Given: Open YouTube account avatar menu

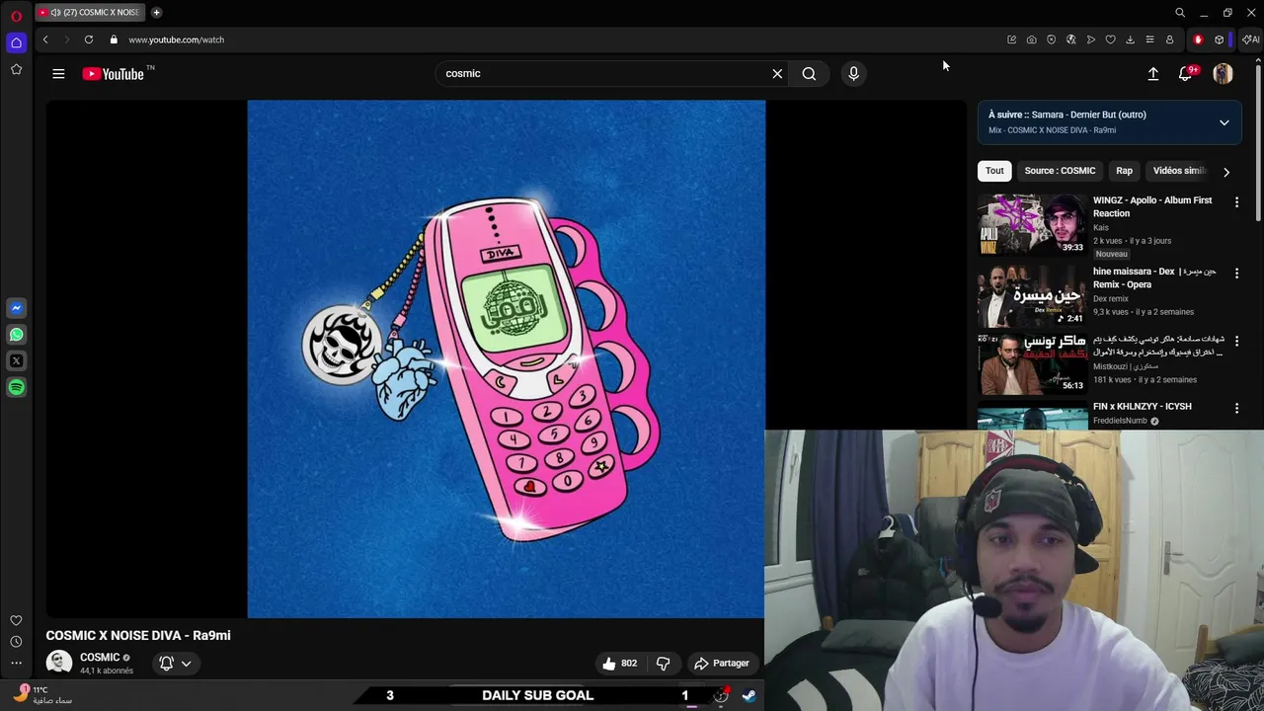Looking at the screenshot, I should (1223, 74).
